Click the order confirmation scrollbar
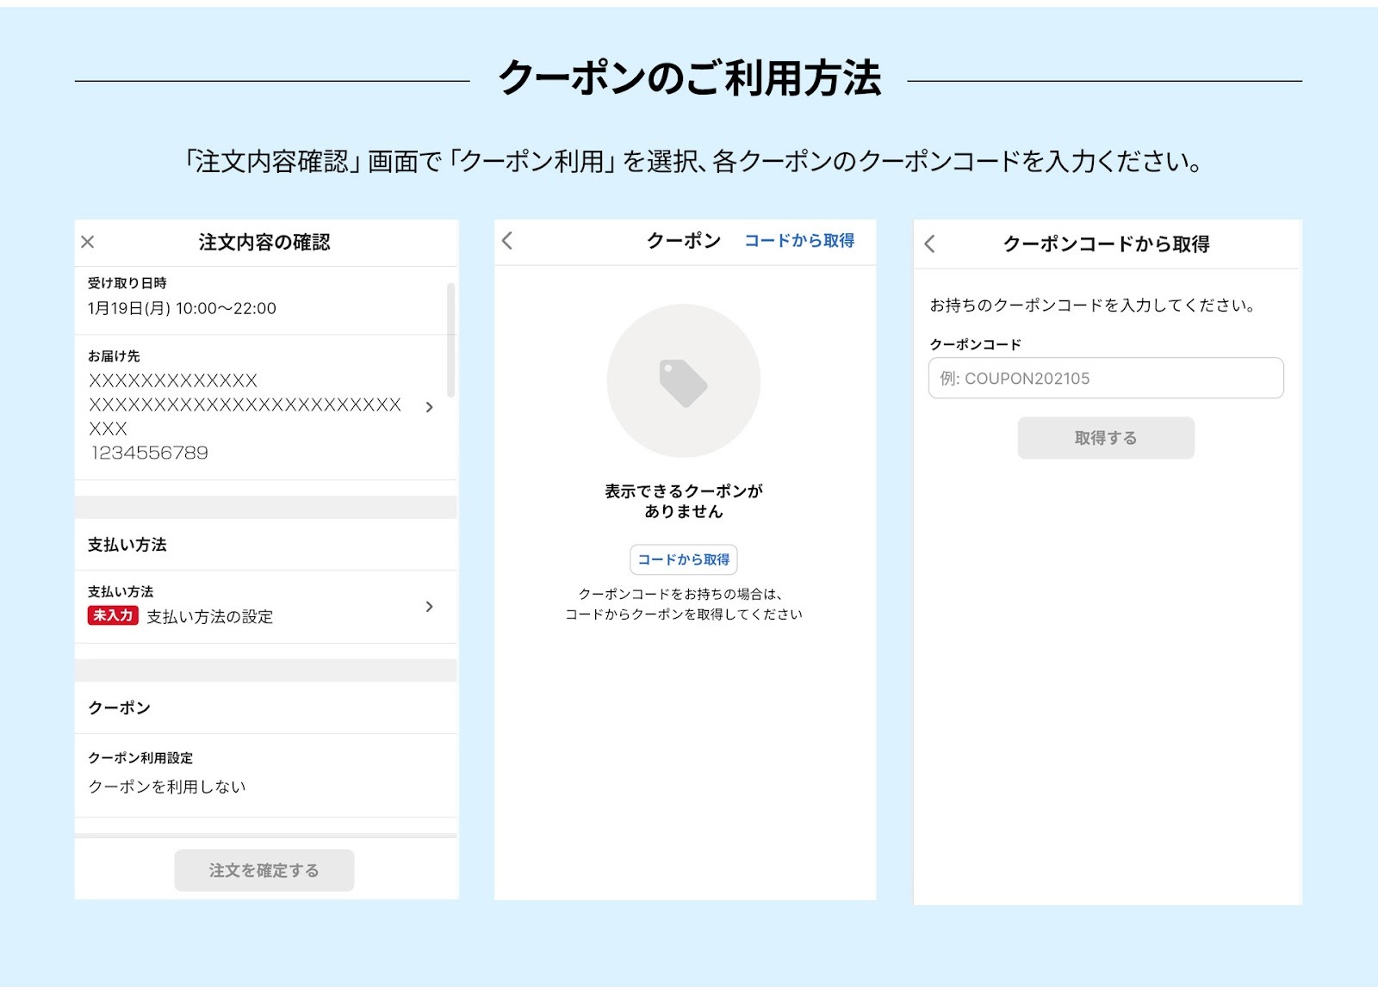Image resolution: width=1378 pixels, height=1000 pixels. click(x=450, y=340)
